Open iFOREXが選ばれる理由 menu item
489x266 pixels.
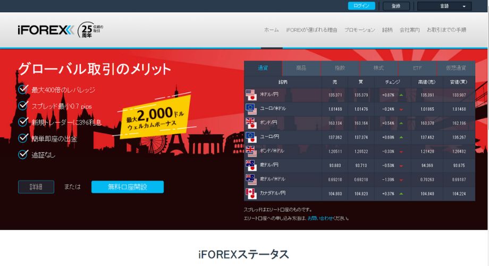[x=311, y=30]
